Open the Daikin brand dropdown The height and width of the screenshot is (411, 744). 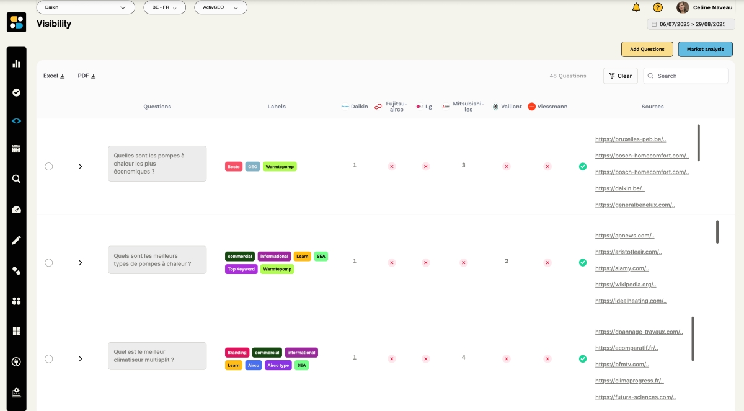click(x=86, y=7)
